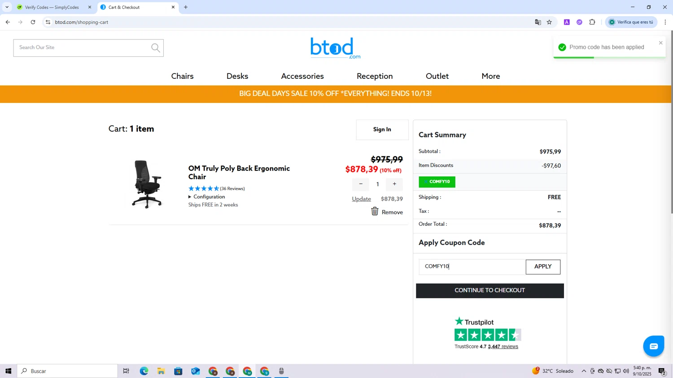Open the Desks menu

[237, 76]
